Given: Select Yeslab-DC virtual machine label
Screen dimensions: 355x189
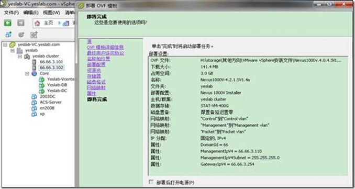Looking at the screenshot, I should [57, 91].
